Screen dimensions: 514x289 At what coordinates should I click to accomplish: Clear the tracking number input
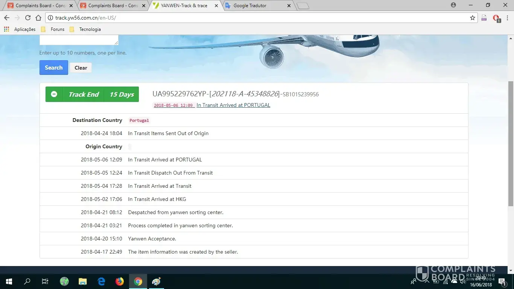pyautogui.click(x=81, y=68)
